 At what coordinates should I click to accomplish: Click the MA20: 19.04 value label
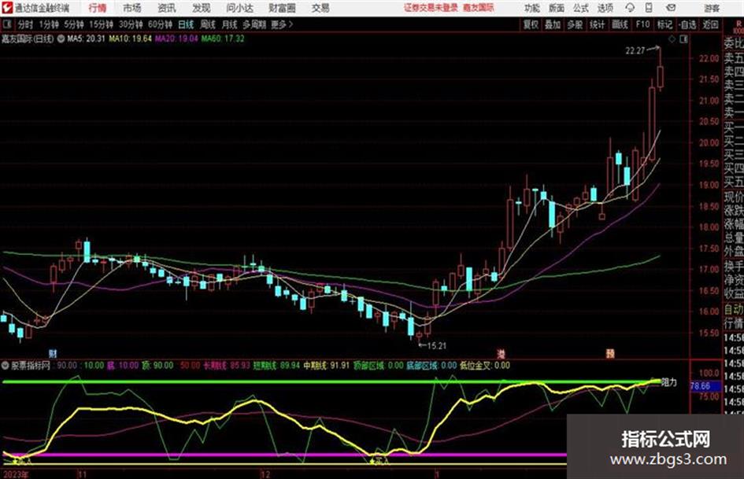[176, 39]
